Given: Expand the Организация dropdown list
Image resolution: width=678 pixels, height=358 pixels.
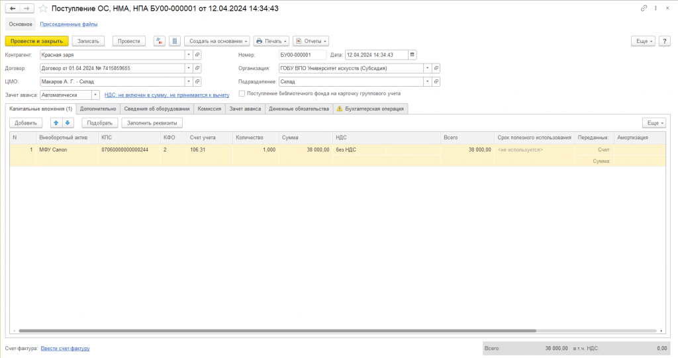Looking at the screenshot, I should [x=428, y=68].
